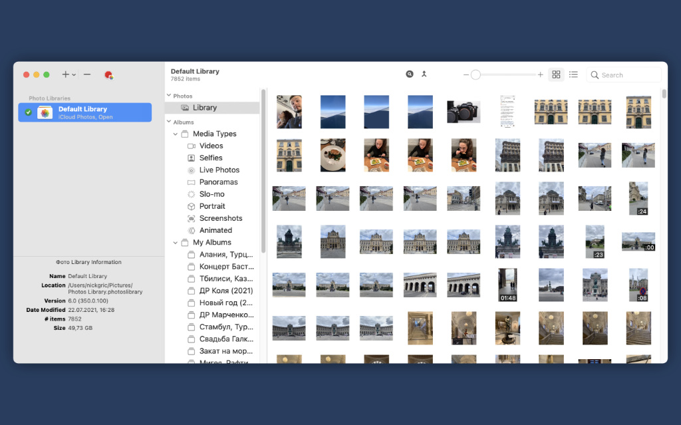Collapse the Media Types folder

[x=176, y=134]
